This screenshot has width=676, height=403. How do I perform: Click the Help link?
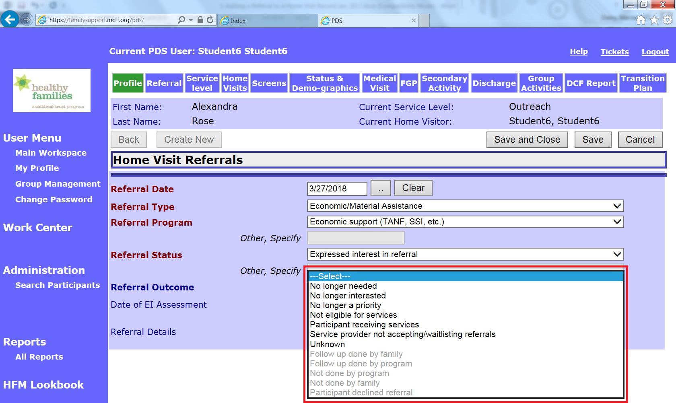pos(579,51)
